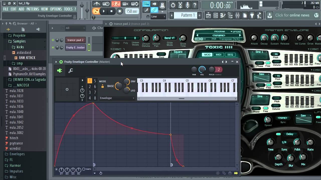Adjust the BASE knob in Envelope Controller
This screenshot has height=180, width=321.
[x=118, y=86]
